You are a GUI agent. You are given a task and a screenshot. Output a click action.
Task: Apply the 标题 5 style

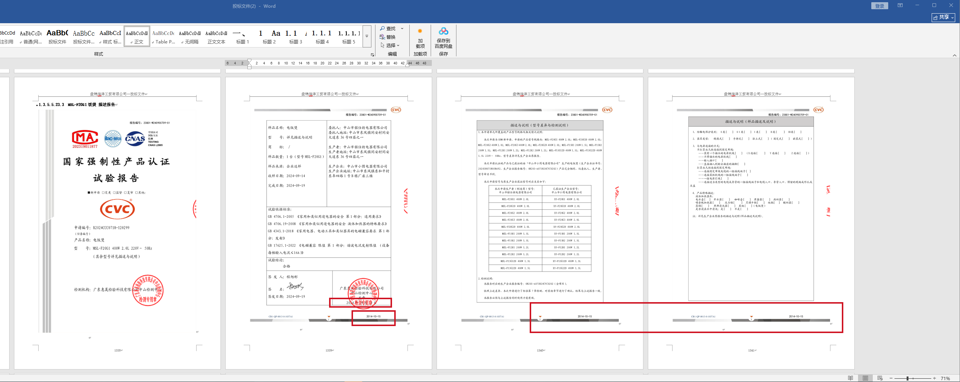pyautogui.click(x=349, y=36)
